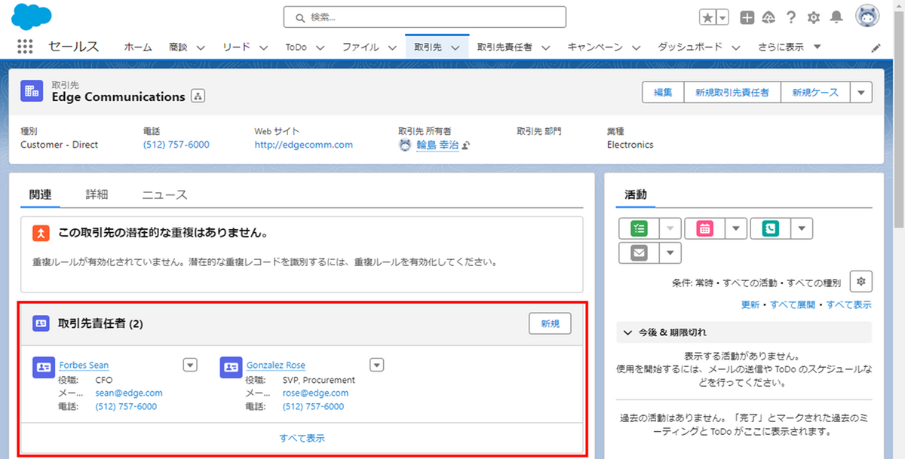The image size is (905, 459).
Task: Click the change owner icon beside 輪島 幸治
Action: pos(467,145)
